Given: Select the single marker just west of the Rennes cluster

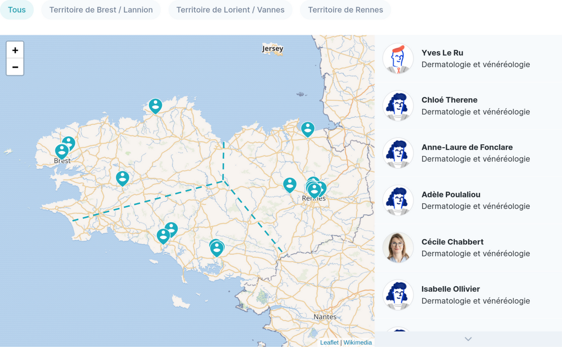Looking at the screenshot, I should [290, 185].
